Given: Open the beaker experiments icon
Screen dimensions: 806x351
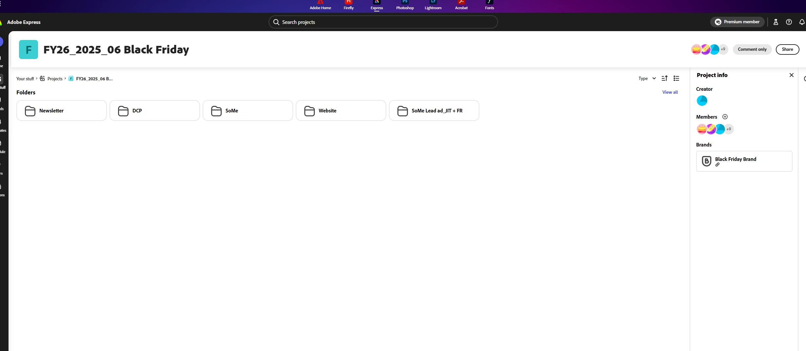Looking at the screenshot, I should coord(776,22).
